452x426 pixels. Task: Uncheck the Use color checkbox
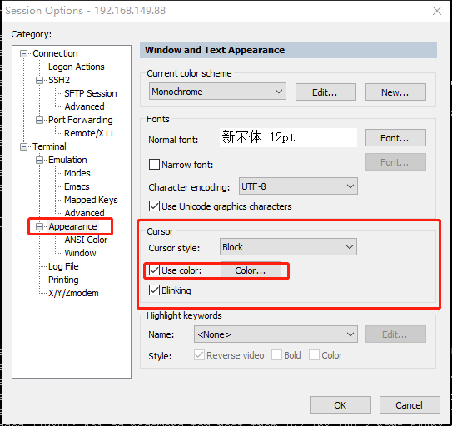click(154, 270)
